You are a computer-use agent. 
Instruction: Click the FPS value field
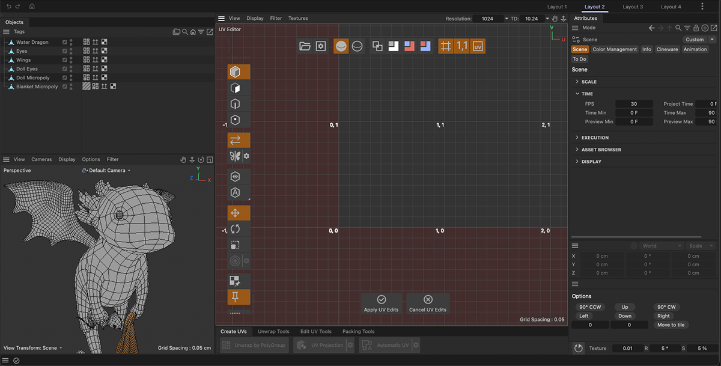point(634,104)
